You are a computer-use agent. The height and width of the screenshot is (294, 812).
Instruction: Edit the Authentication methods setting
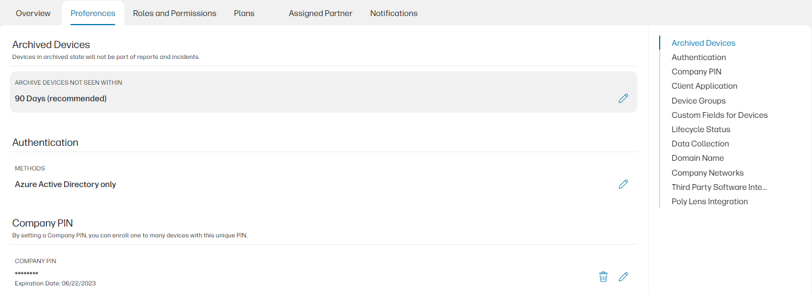[624, 184]
